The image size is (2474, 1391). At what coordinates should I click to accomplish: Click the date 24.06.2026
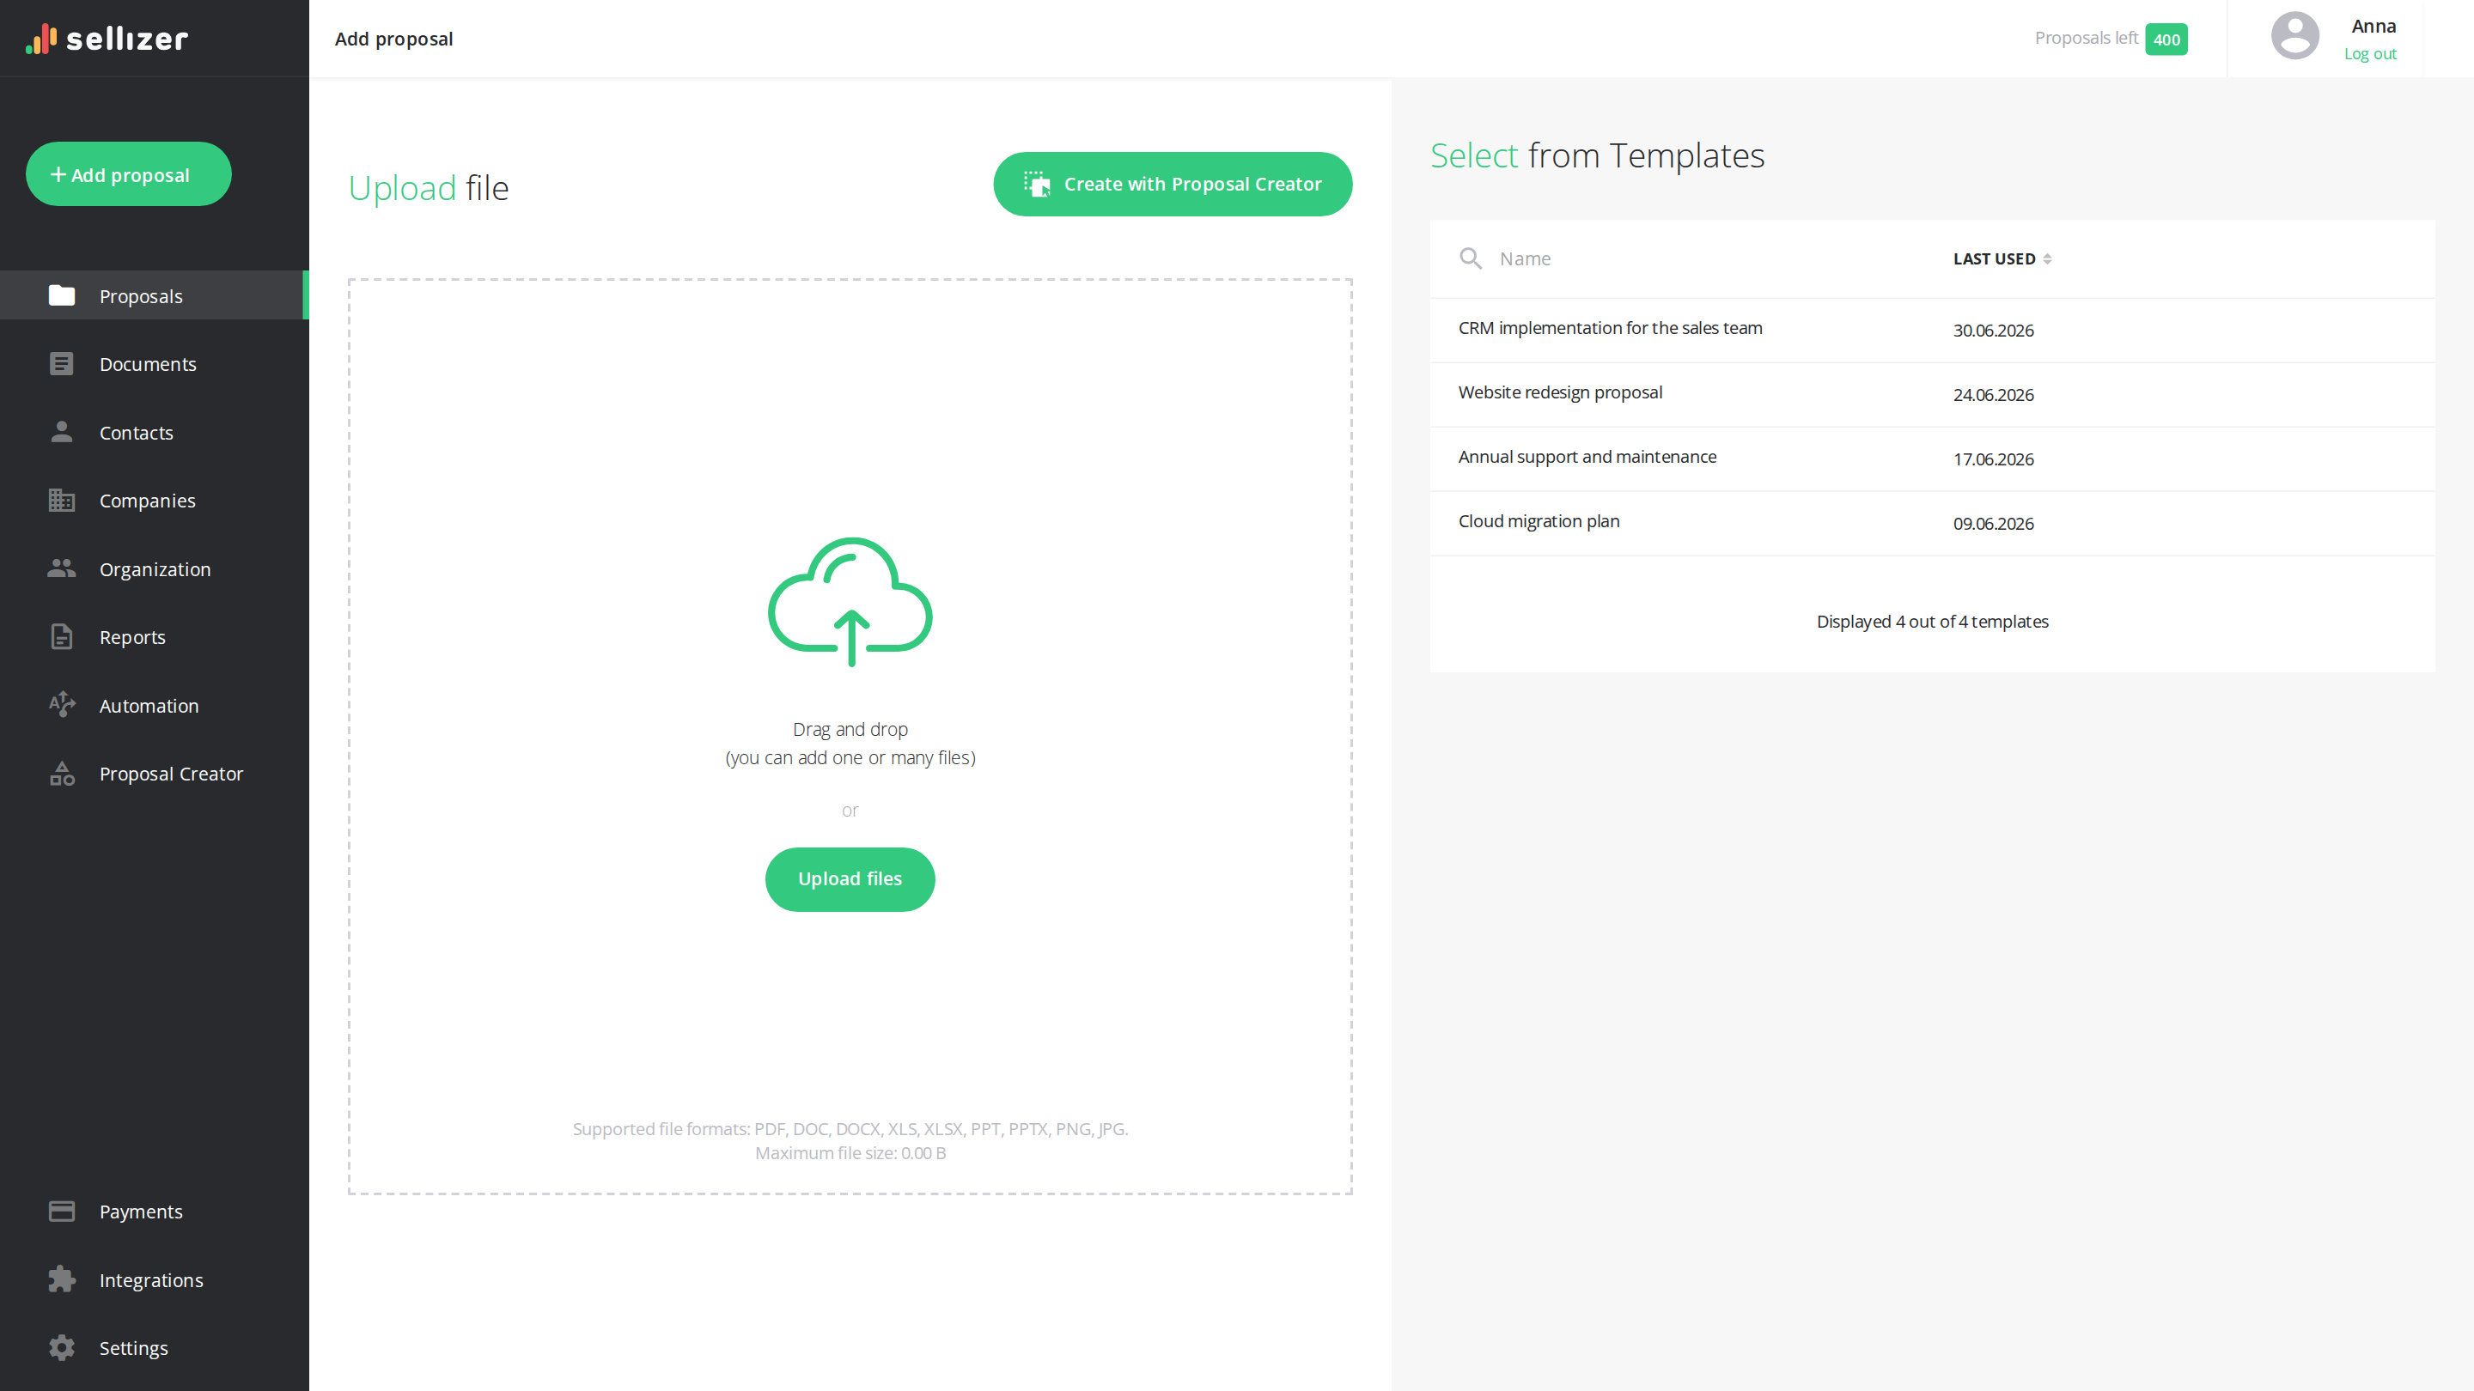[x=1993, y=395]
